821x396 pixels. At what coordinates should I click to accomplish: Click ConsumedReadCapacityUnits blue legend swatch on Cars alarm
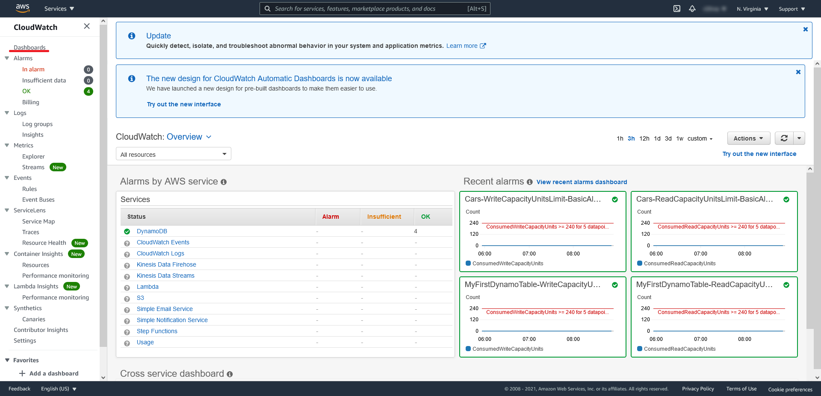[640, 263]
